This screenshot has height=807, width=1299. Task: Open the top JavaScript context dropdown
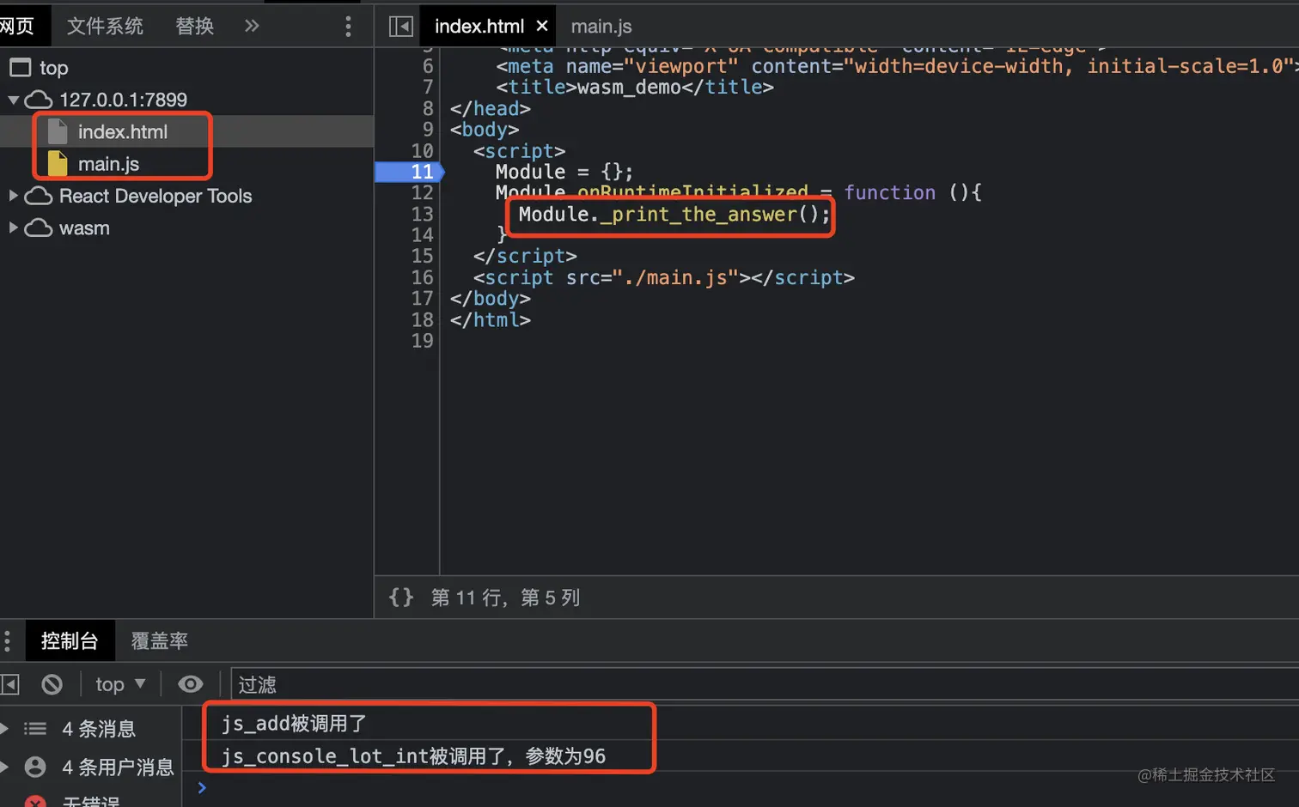[120, 684]
